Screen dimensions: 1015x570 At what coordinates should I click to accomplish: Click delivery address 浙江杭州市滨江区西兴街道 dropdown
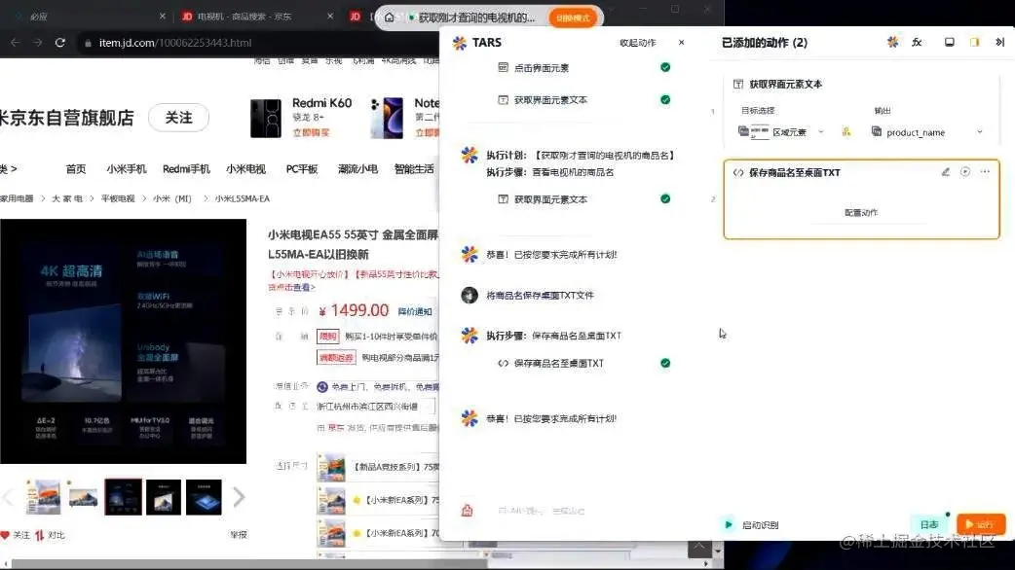point(375,407)
